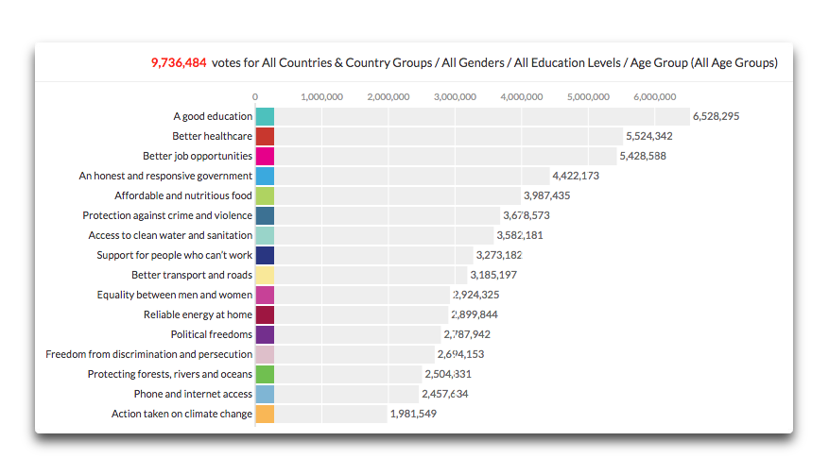
Task: Select 'Equality between men and women' label
Action: pyautogui.click(x=174, y=295)
